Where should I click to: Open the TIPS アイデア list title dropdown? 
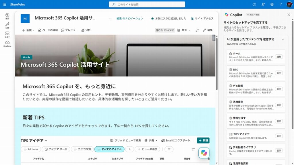pos(34,140)
